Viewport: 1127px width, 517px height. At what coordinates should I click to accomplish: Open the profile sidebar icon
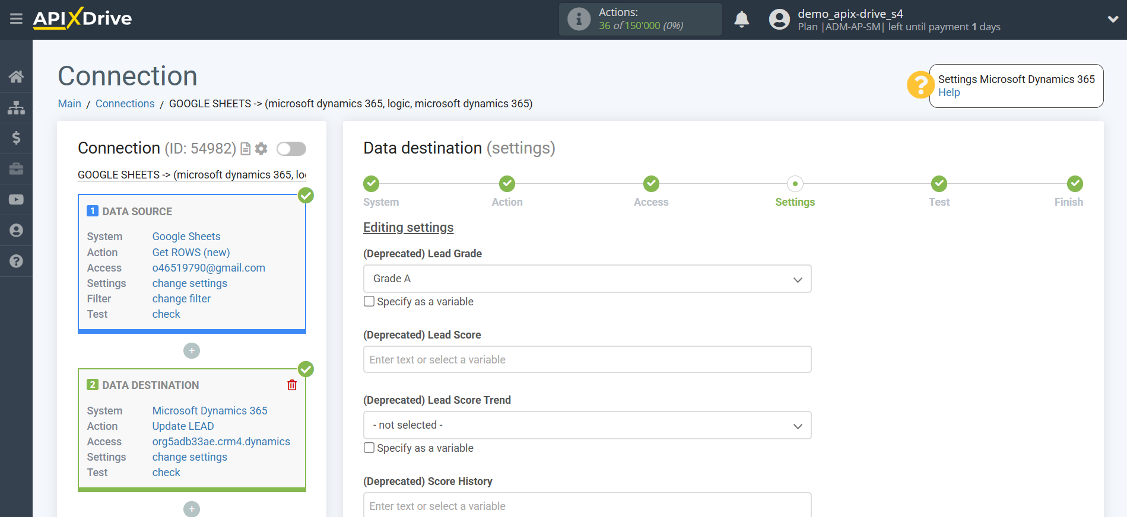point(16,231)
